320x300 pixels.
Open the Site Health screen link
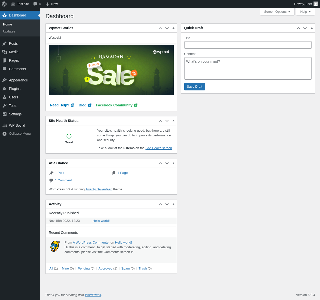point(159,148)
